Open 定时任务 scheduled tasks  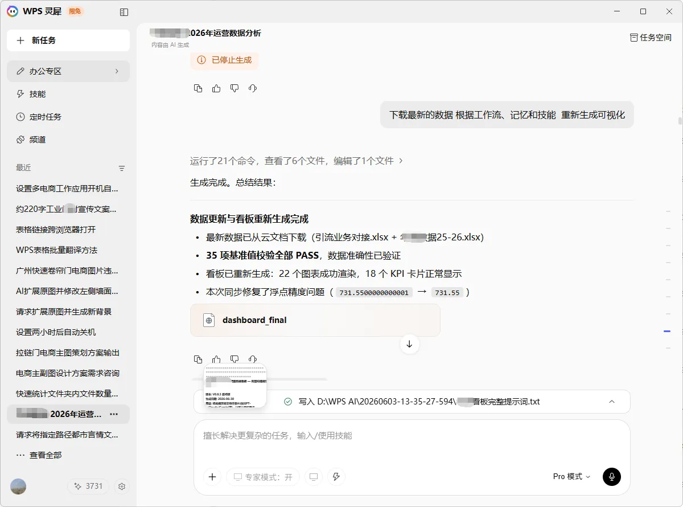[68, 117]
